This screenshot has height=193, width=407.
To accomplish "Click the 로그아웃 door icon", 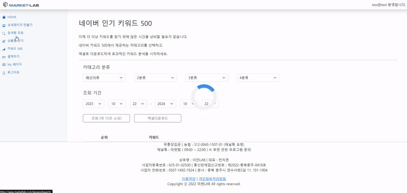I will pos(4,73).
